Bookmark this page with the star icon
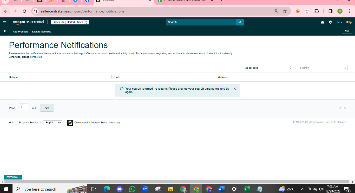355x193 pixels. (285, 11)
